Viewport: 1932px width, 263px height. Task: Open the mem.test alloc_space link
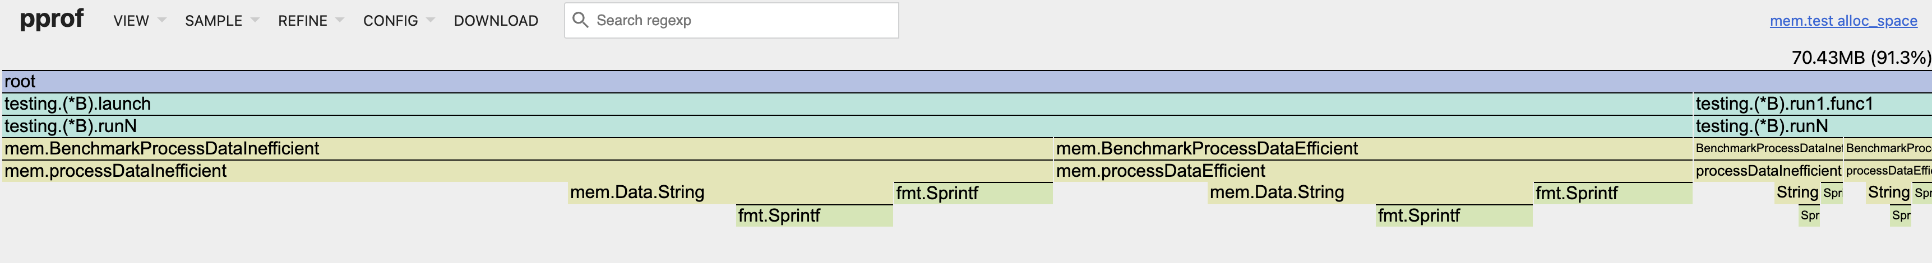pyautogui.click(x=1843, y=21)
